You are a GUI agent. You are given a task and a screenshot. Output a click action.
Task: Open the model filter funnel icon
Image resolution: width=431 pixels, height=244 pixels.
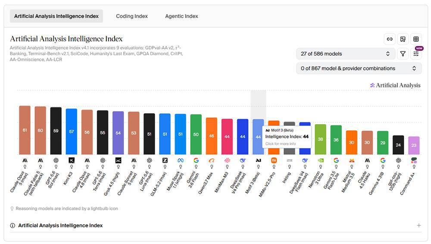[403, 53]
